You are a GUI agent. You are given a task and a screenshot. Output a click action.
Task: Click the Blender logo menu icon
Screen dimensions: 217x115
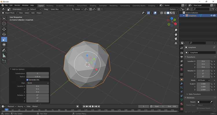pyautogui.click(x=3, y=6)
